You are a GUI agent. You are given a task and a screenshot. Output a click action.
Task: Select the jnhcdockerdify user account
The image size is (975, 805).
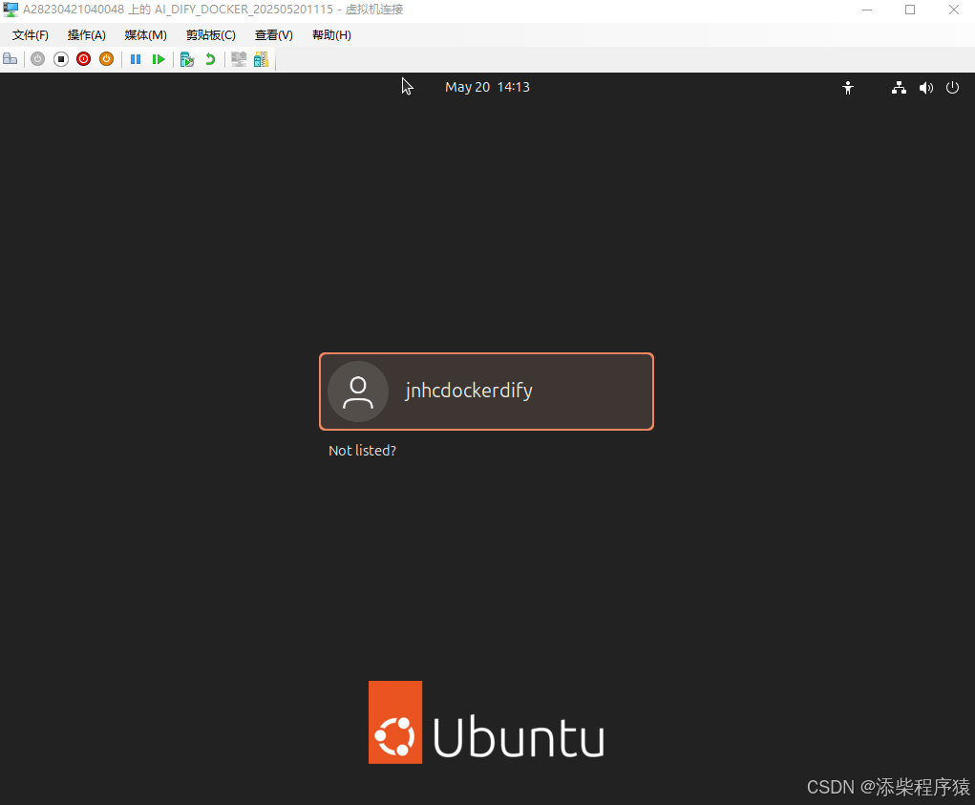coord(486,392)
